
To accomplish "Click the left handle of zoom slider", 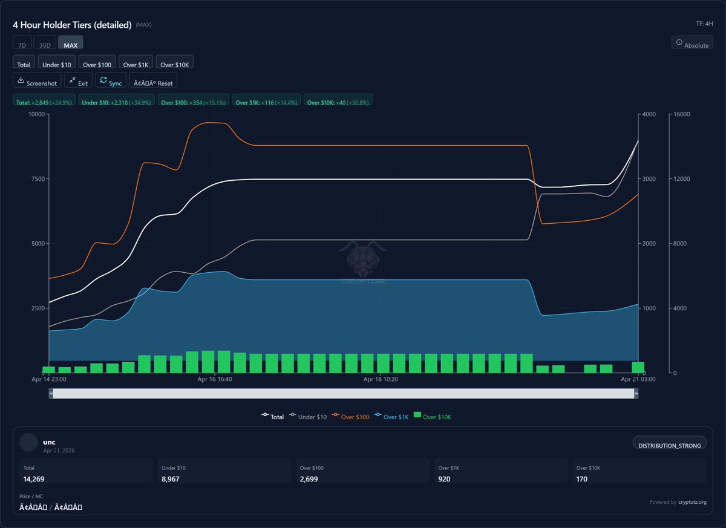I will [51, 393].
